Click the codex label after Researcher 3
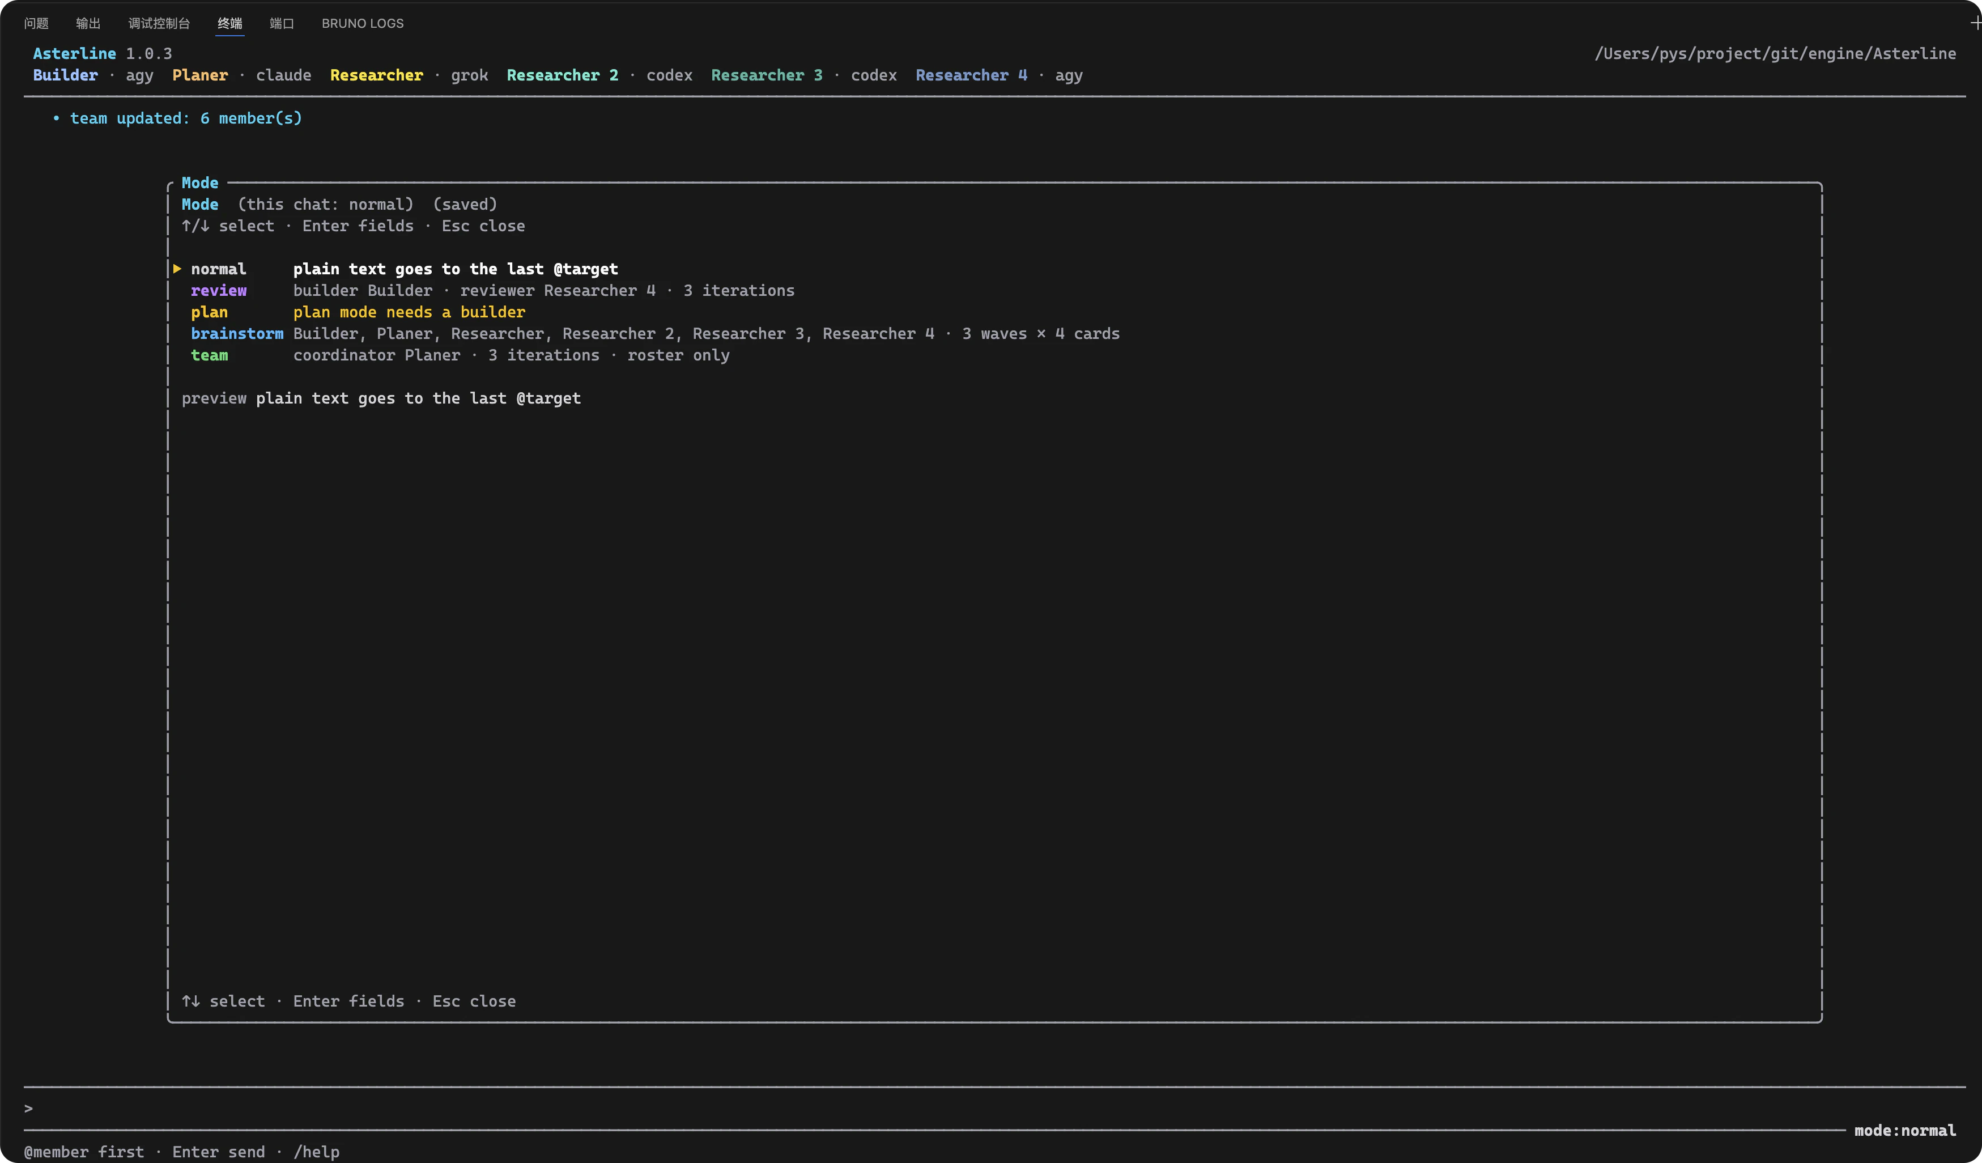 874,75
